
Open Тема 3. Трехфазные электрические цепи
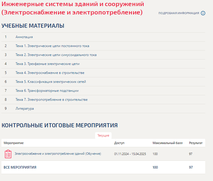click(x=48, y=64)
